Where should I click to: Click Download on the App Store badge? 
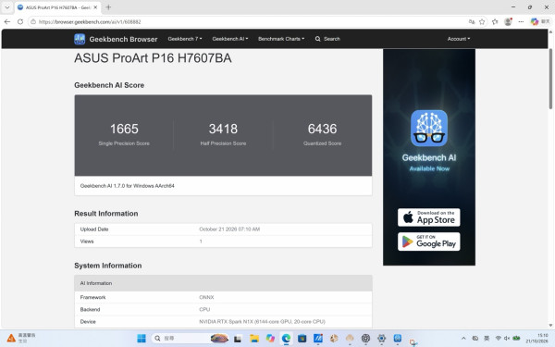pyautogui.click(x=429, y=217)
